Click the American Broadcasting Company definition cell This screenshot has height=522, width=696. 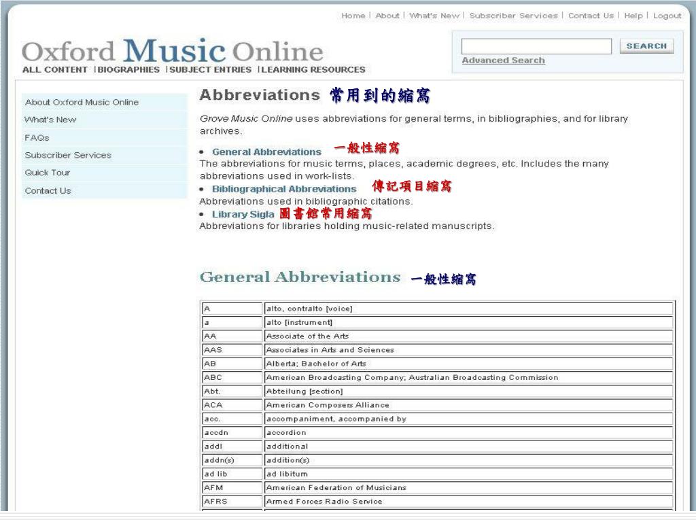(468, 377)
